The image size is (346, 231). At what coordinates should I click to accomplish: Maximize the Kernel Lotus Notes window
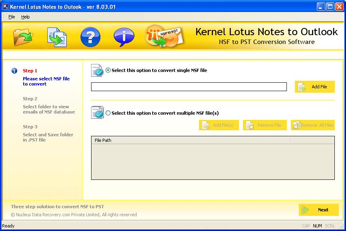330,7
